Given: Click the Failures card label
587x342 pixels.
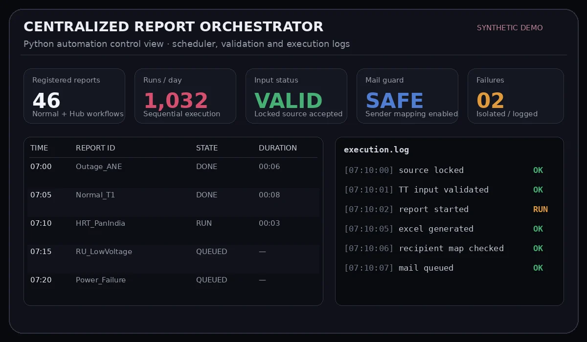Looking at the screenshot, I should pos(490,80).
